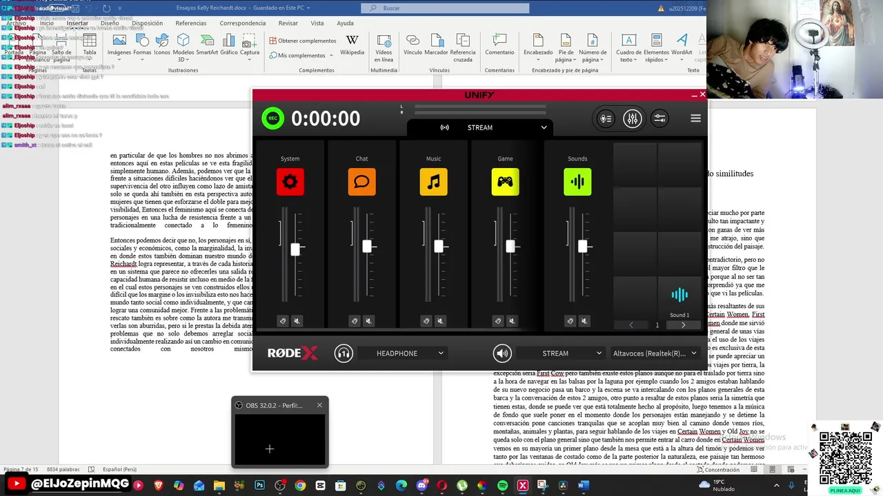The image size is (883, 496).
Task: Open the HEADPHONE output dropdown
Action: coord(402,353)
